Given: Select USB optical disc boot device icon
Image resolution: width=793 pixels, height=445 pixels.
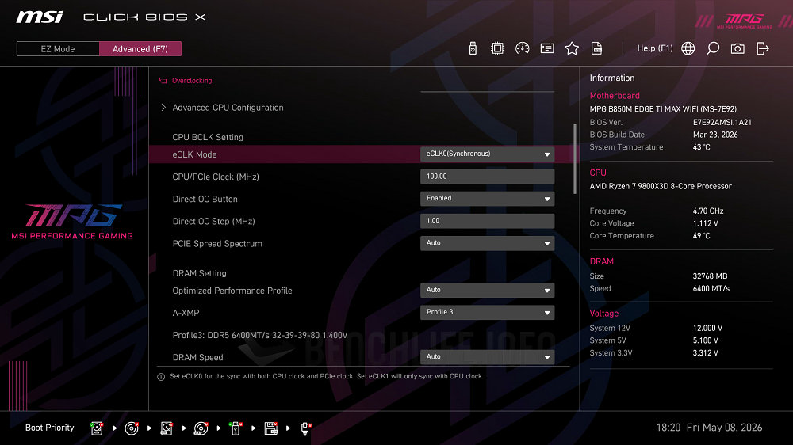Looking at the screenshot, I should tap(201, 428).
